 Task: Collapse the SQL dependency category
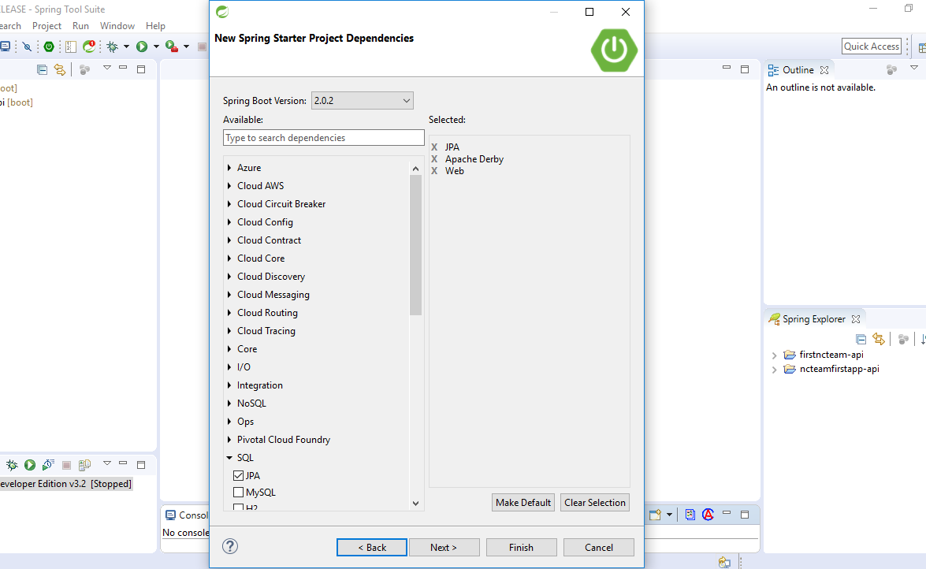[229, 457]
